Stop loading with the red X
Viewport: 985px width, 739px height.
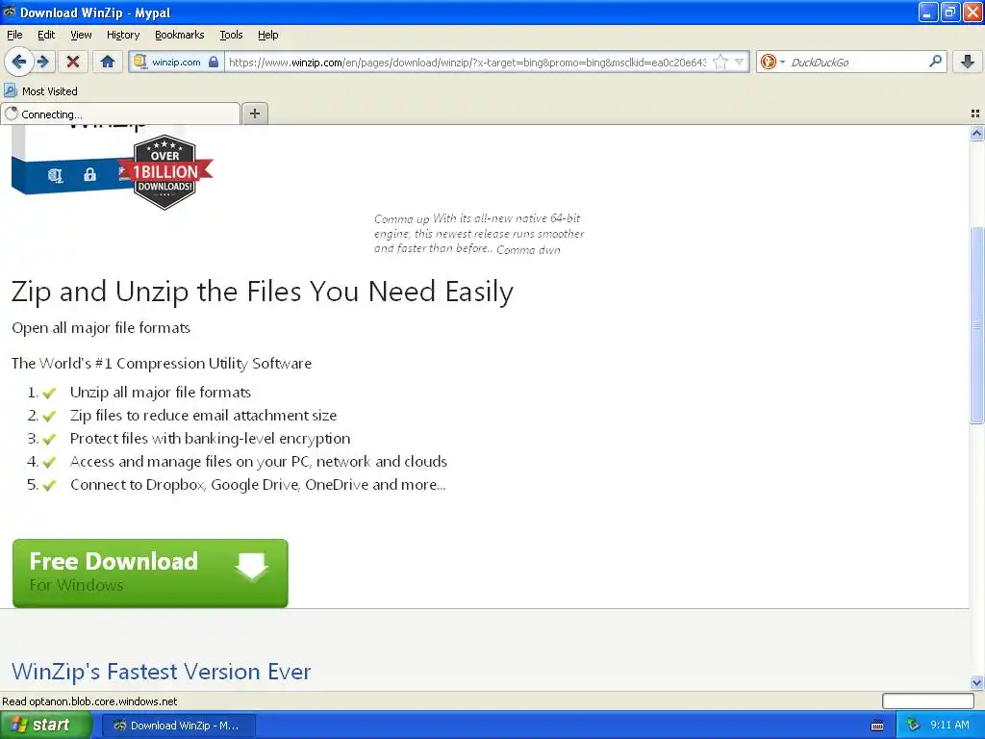pyautogui.click(x=73, y=62)
